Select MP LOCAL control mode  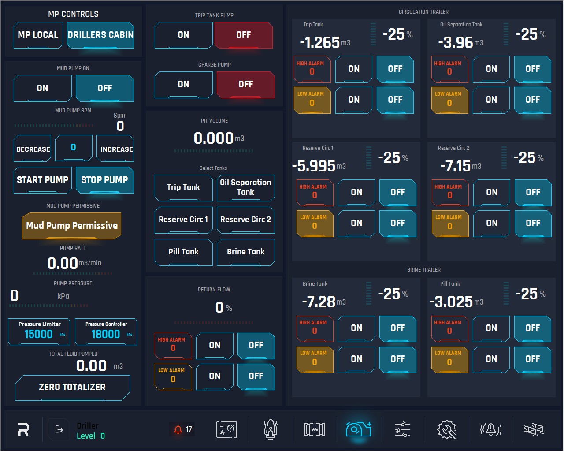38,35
